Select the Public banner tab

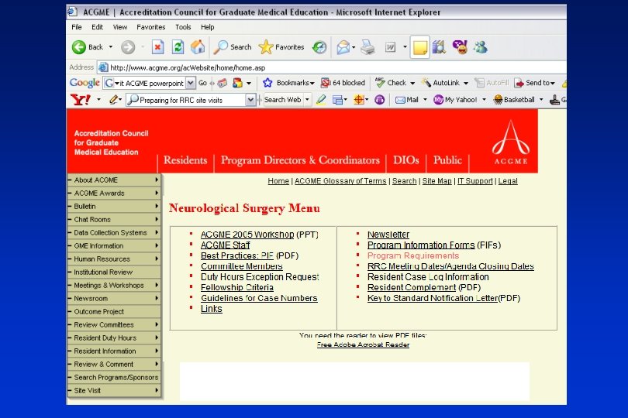pos(447,160)
